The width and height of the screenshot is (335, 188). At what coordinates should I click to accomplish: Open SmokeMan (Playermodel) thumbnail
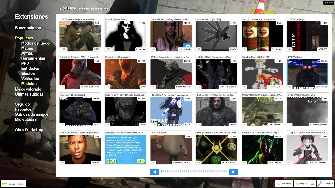coord(308,112)
